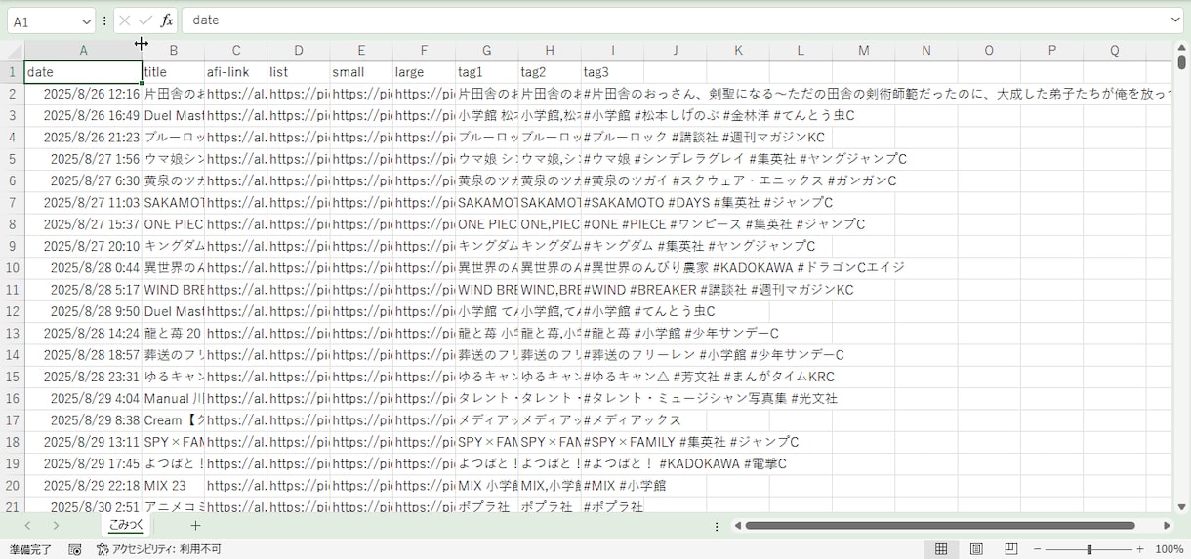The image size is (1191, 559).
Task: Click the formula bar containing 'date'
Action: point(674,20)
